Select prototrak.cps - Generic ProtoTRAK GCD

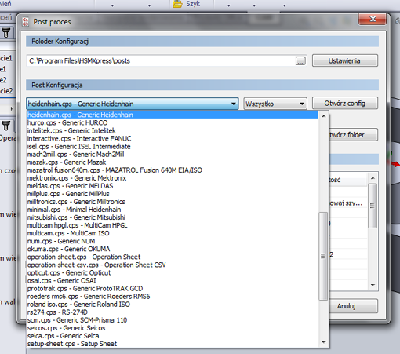pos(173,288)
